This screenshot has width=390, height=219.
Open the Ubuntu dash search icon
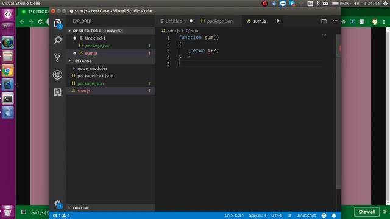pos(8,15)
